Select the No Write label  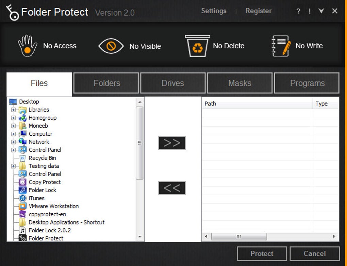tap(309, 46)
